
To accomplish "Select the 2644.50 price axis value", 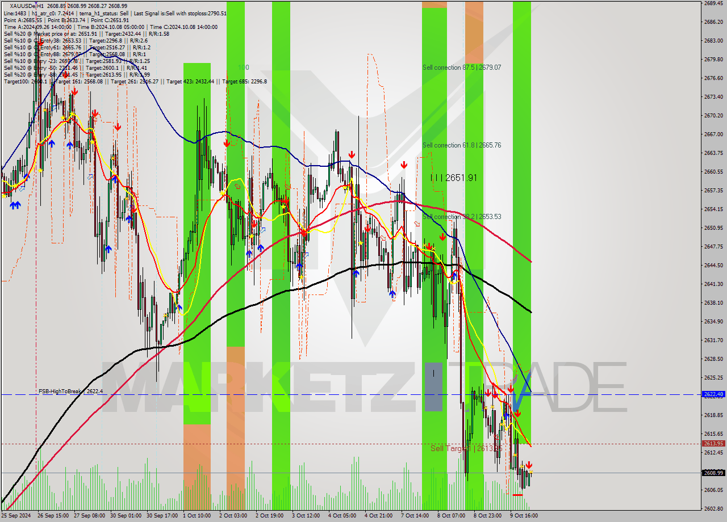I will pyautogui.click(x=713, y=265).
